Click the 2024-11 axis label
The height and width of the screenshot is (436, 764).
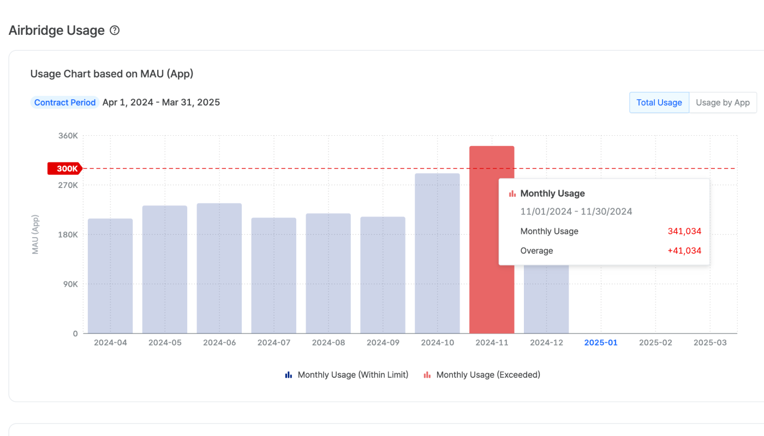coord(492,343)
